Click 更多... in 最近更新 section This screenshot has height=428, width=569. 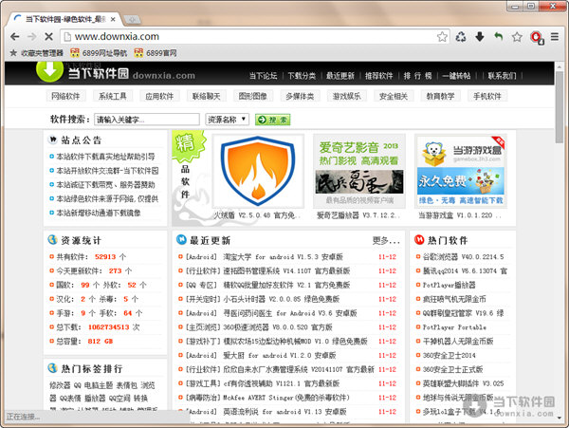pos(386,240)
